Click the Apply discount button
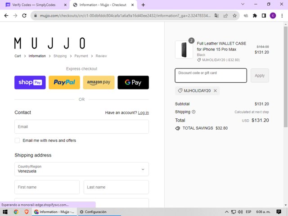The image size is (288, 216). click(x=260, y=76)
